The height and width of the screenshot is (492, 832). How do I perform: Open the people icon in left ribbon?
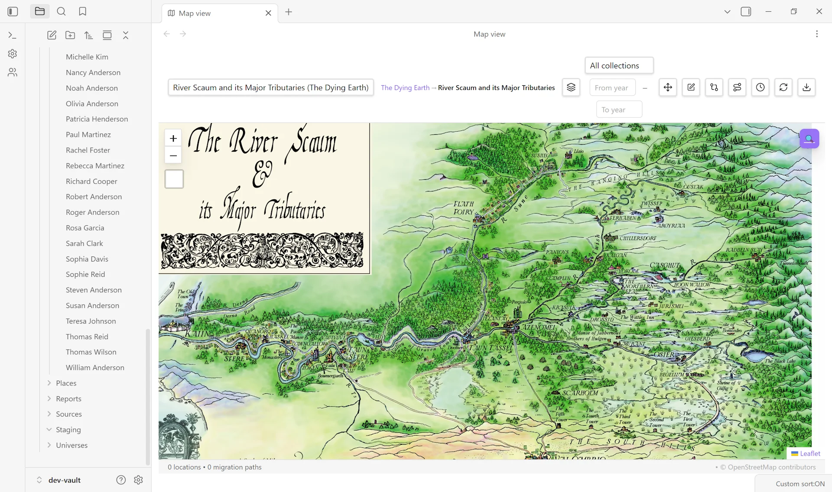pos(13,72)
